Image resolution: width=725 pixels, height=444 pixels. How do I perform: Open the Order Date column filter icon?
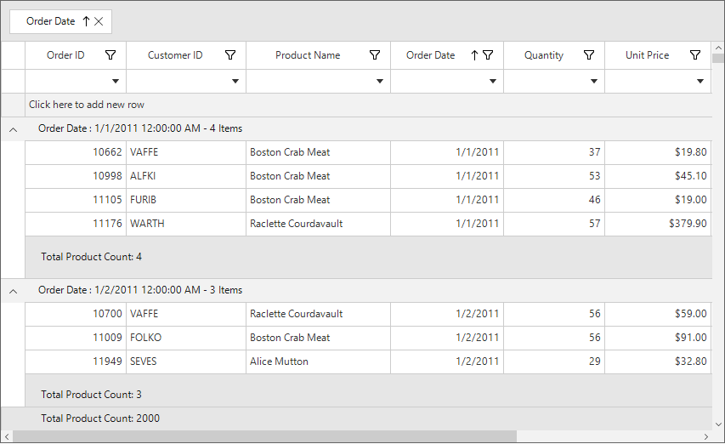pos(488,55)
